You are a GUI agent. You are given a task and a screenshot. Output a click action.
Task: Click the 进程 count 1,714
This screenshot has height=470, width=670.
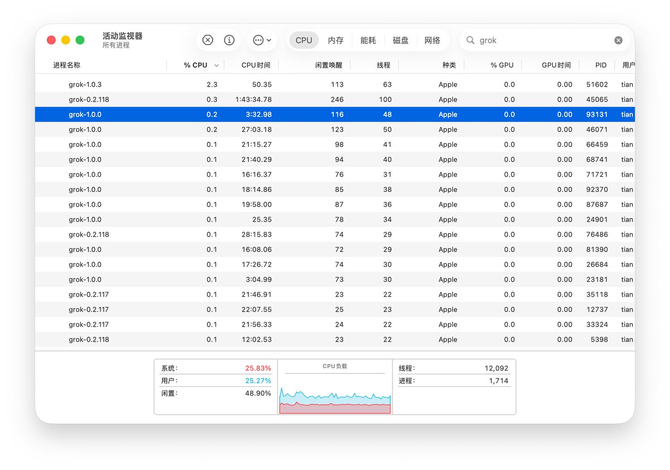point(499,381)
